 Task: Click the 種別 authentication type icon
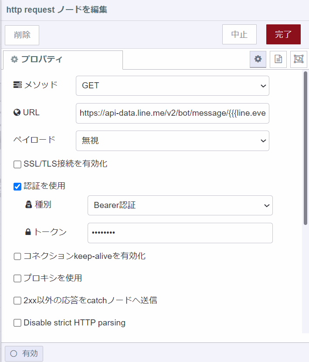[x=29, y=204]
